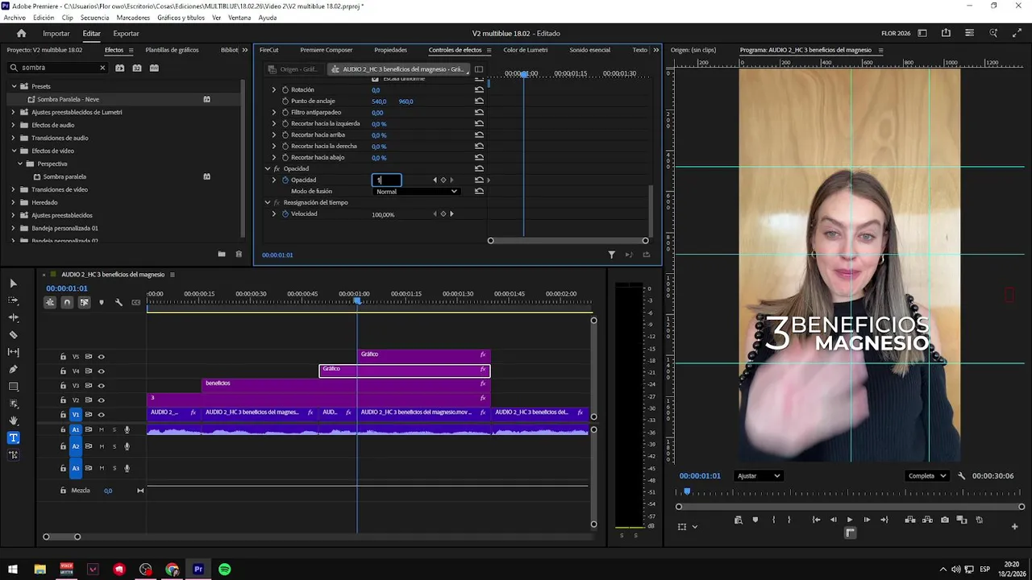1032x580 pixels.
Task: Delete custom item via trash icon
Action: click(x=239, y=255)
